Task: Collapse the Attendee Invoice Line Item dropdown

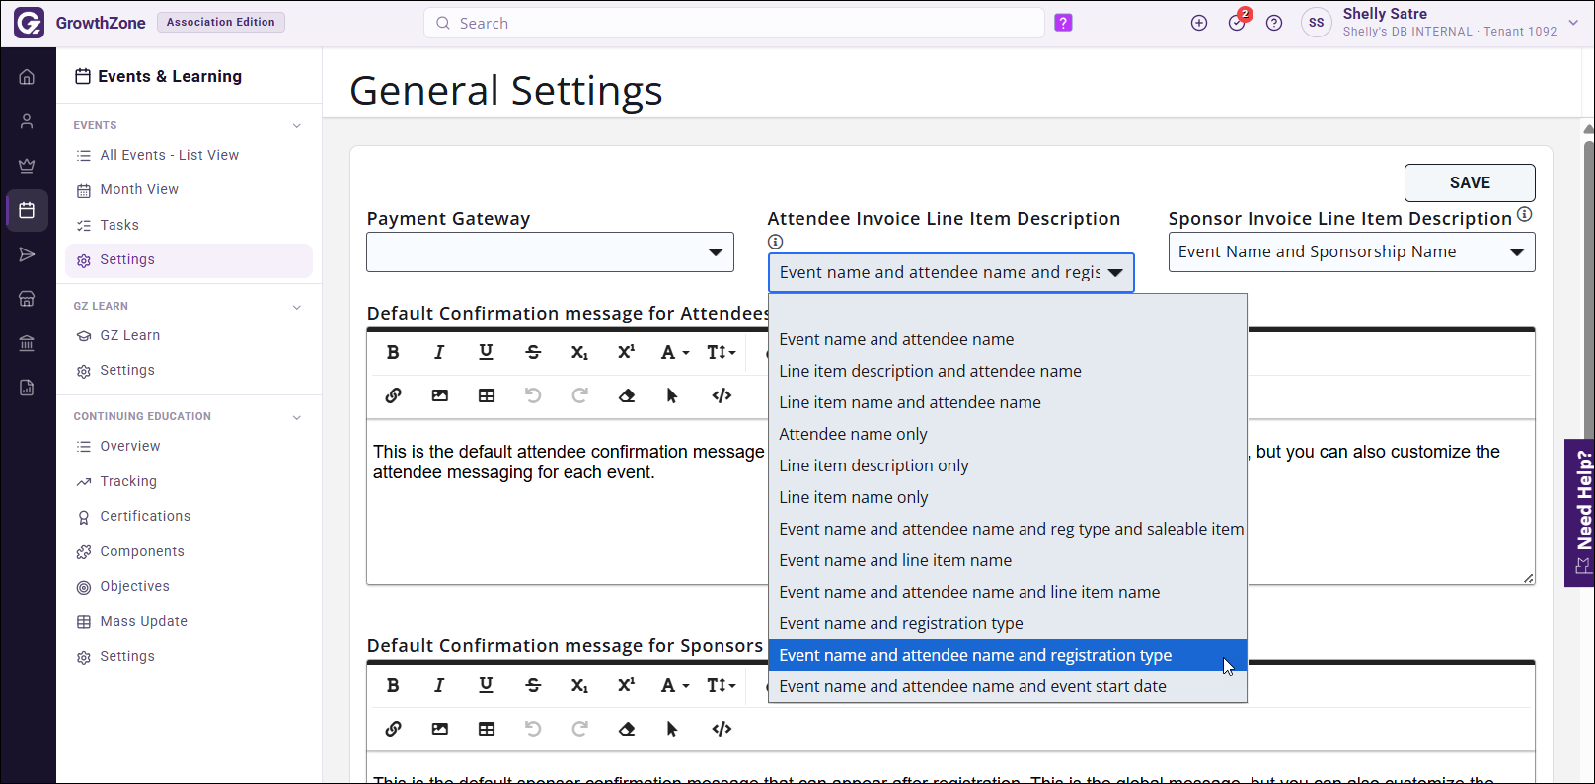Action: coord(951,273)
